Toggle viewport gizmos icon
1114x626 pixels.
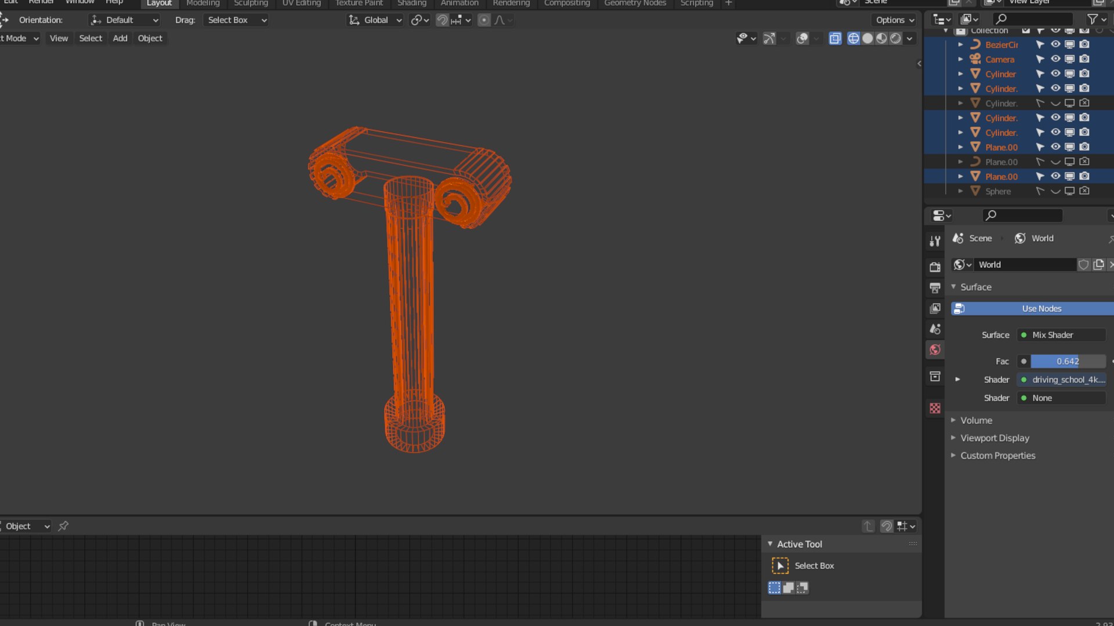coord(769,38)
